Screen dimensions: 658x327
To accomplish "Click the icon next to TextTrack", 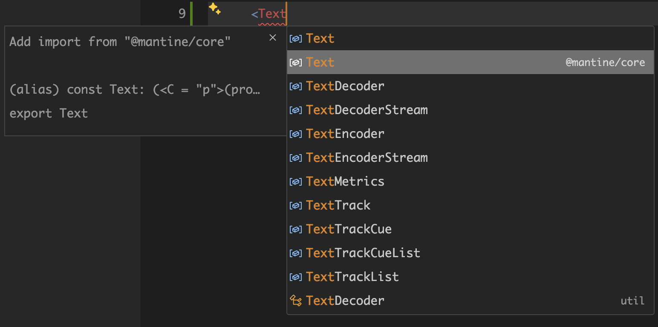I will click(x=295, y=206).
